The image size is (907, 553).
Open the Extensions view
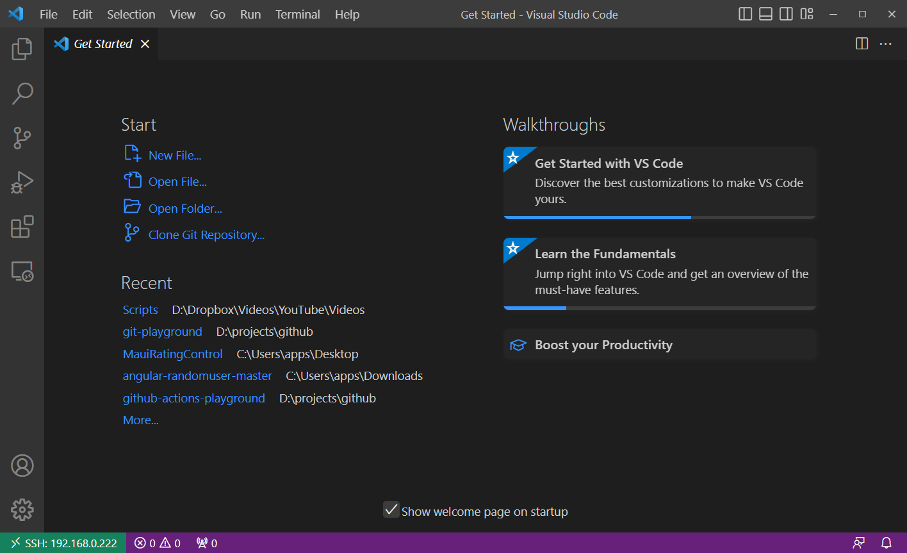pyautogui.click(x=22, y=227)
